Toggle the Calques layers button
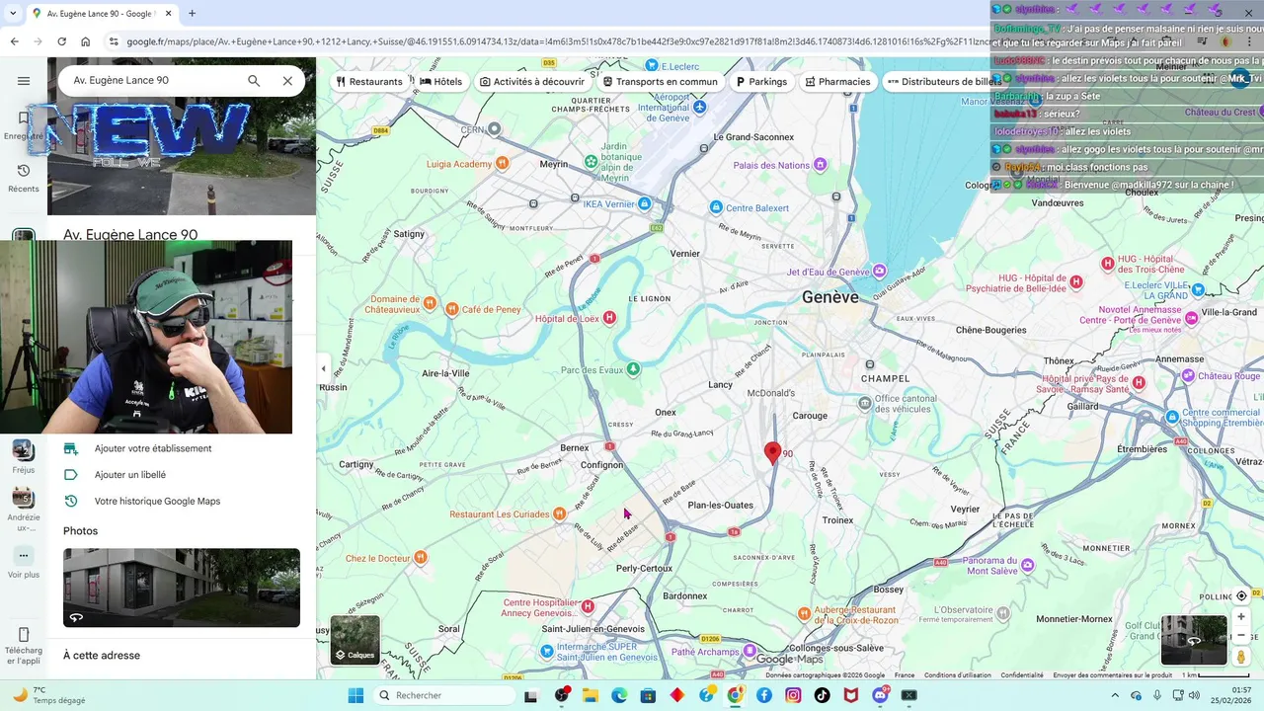 (355, 640)
